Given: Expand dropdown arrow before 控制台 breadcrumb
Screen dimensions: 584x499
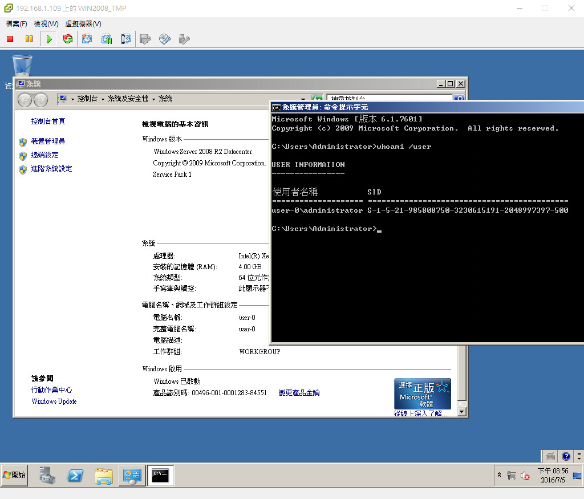Looking at the screenshot, I should 72,99.
